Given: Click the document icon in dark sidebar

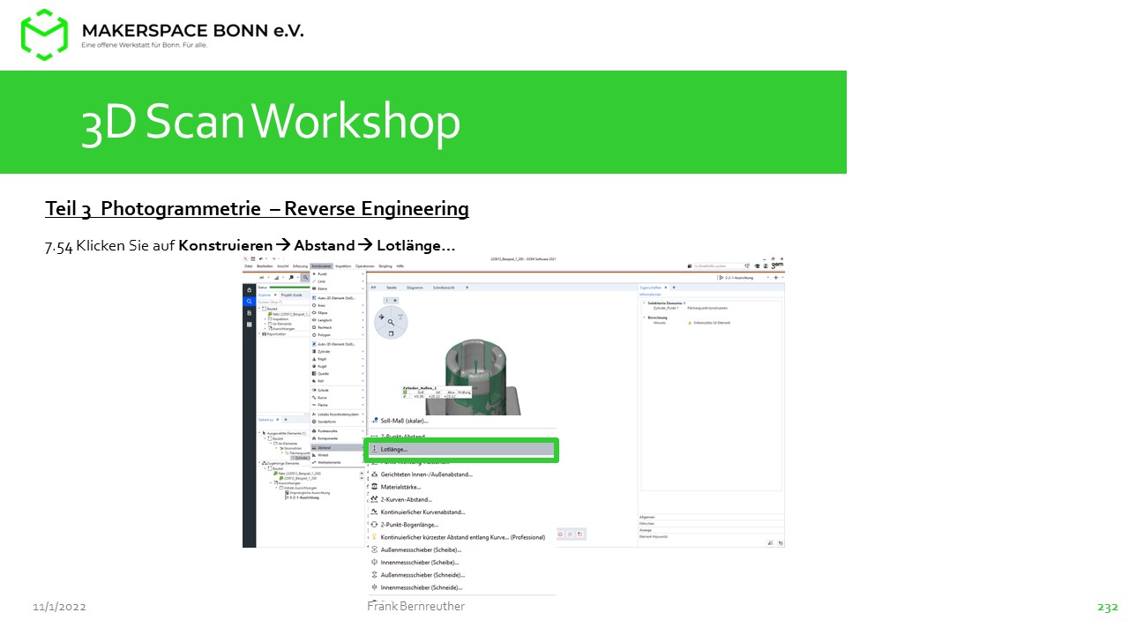Looking at the screenshot, I should tap(250, 313).
